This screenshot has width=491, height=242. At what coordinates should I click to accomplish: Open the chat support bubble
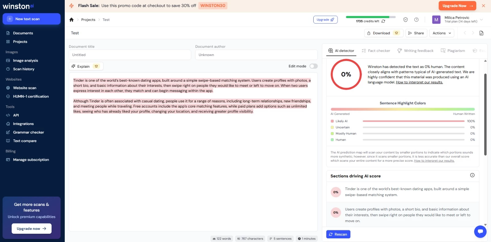coord(480,232)
